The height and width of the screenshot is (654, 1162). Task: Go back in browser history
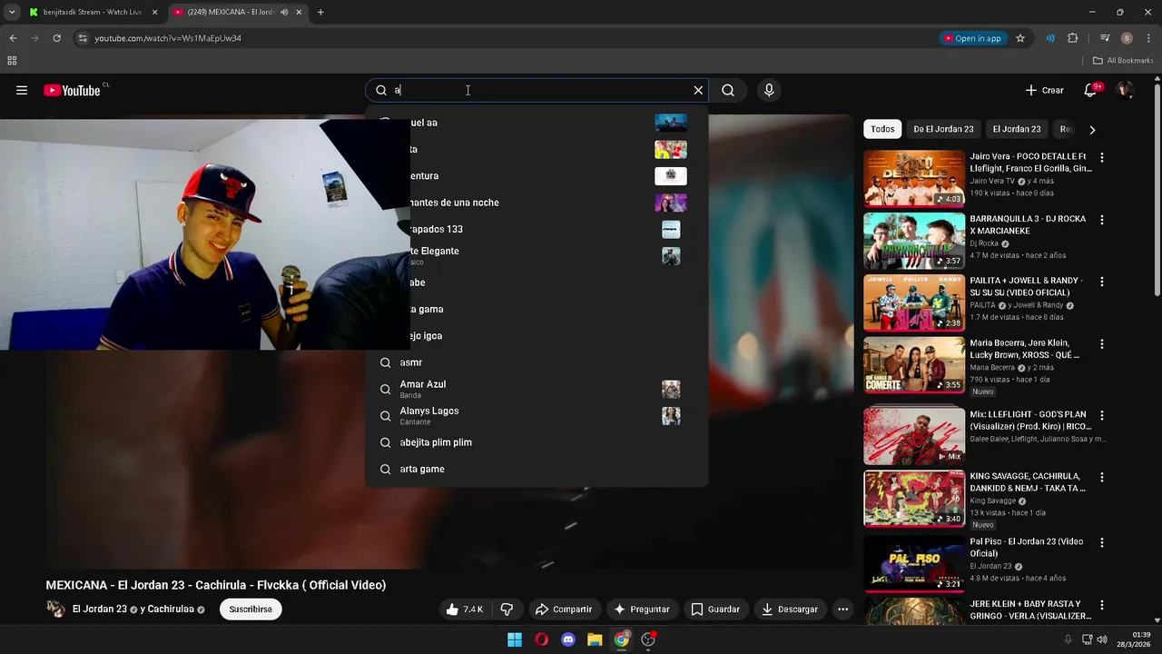pos(13,38)
